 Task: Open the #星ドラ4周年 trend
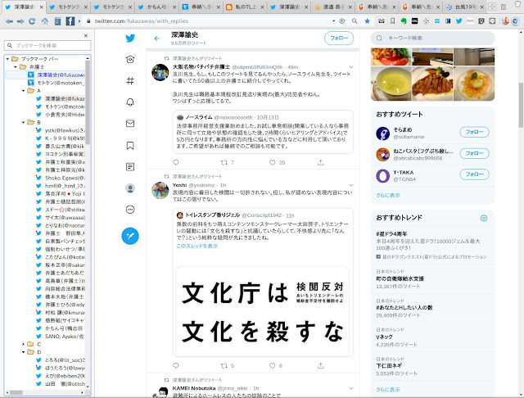click(391, 234)
